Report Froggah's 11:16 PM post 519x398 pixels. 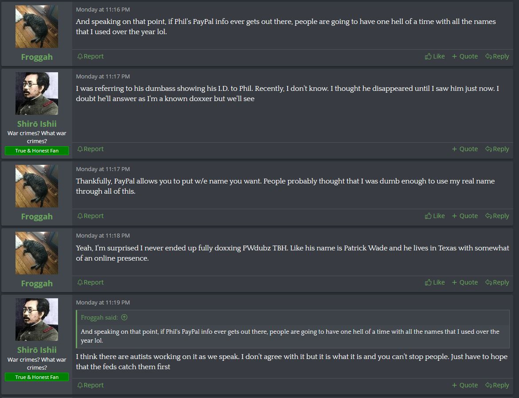click(x=90, y=56)
